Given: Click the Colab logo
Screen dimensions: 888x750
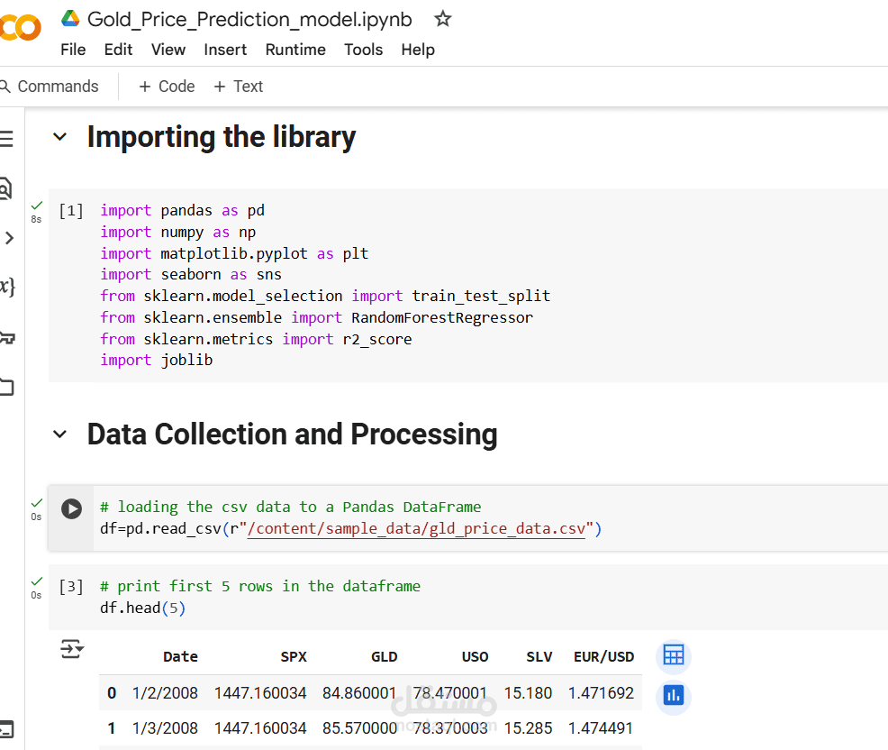Looking at the screenshot, I should [x=21, y=27].
